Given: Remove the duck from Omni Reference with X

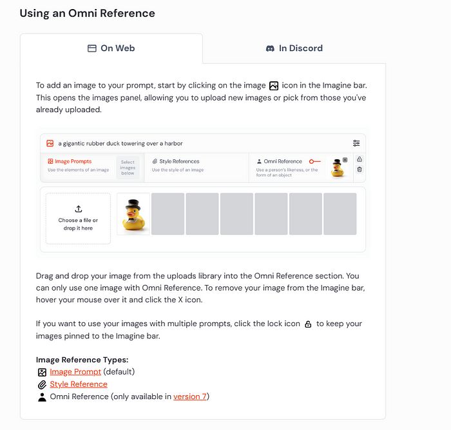Looking at the screenshot, I should coord(345,160).
